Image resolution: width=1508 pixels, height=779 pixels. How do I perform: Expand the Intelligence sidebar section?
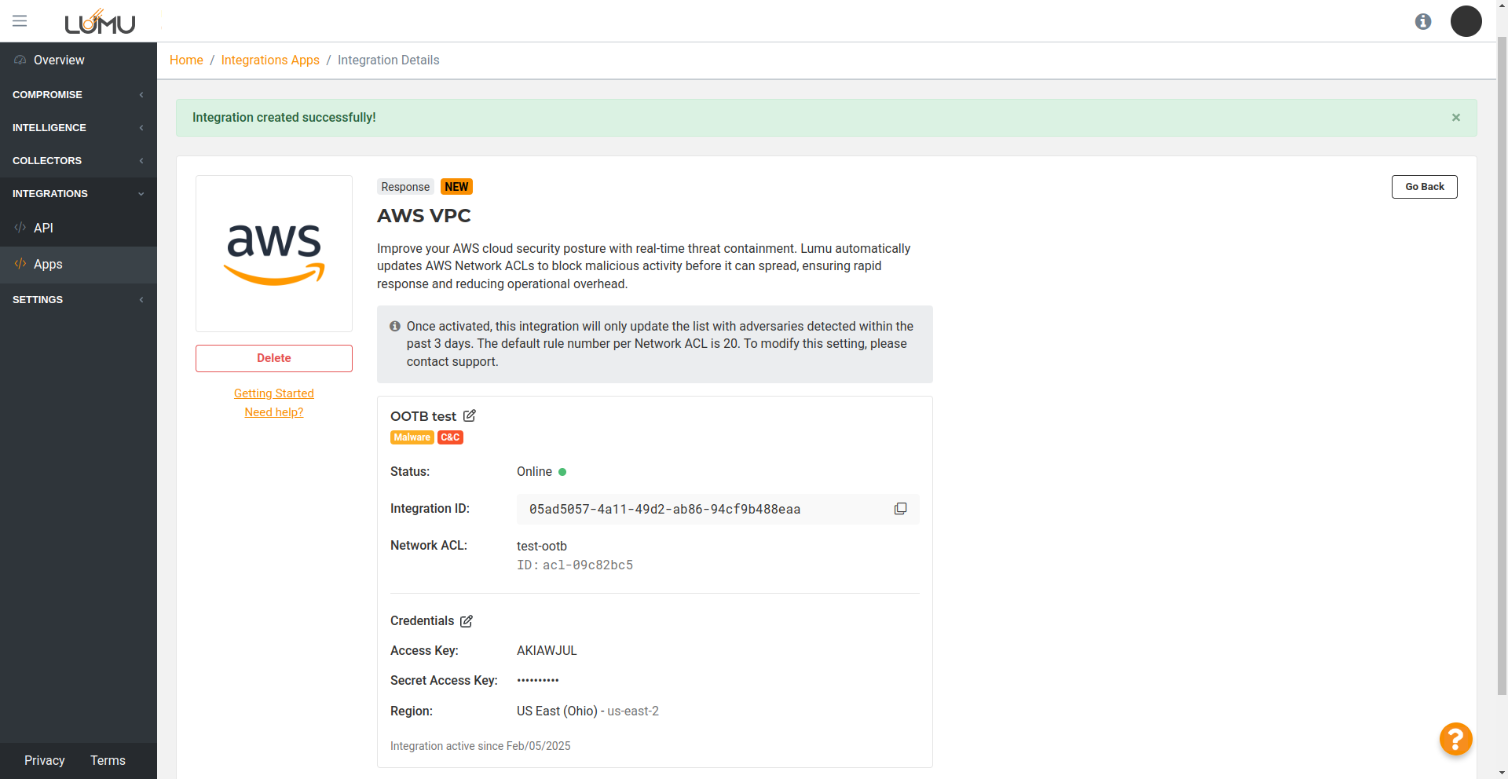pos(78,128)
